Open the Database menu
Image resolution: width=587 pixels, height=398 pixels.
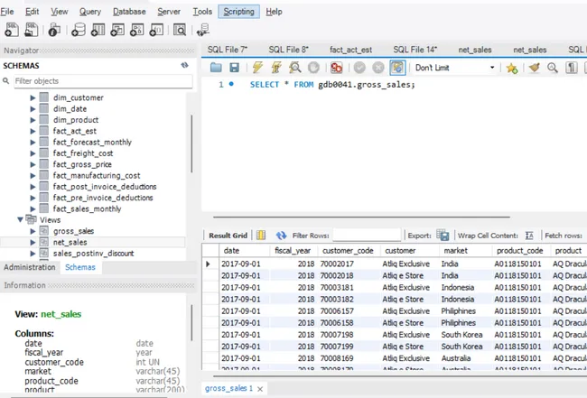129,12
